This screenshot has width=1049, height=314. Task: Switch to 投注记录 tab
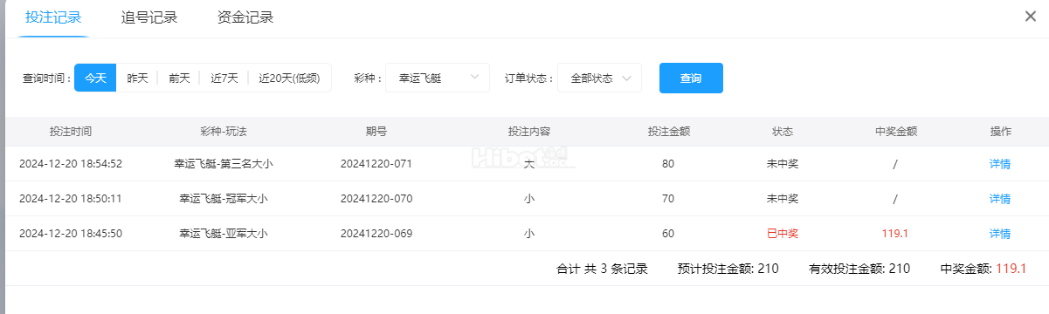click(53, 17)
